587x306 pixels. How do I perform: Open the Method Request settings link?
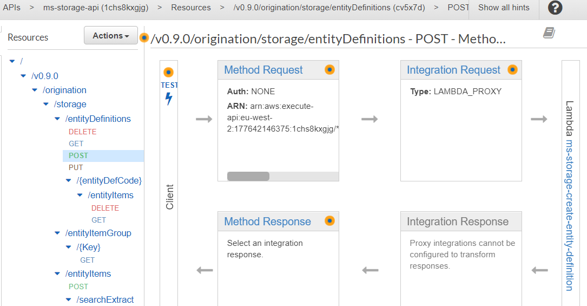click(263, 70)
